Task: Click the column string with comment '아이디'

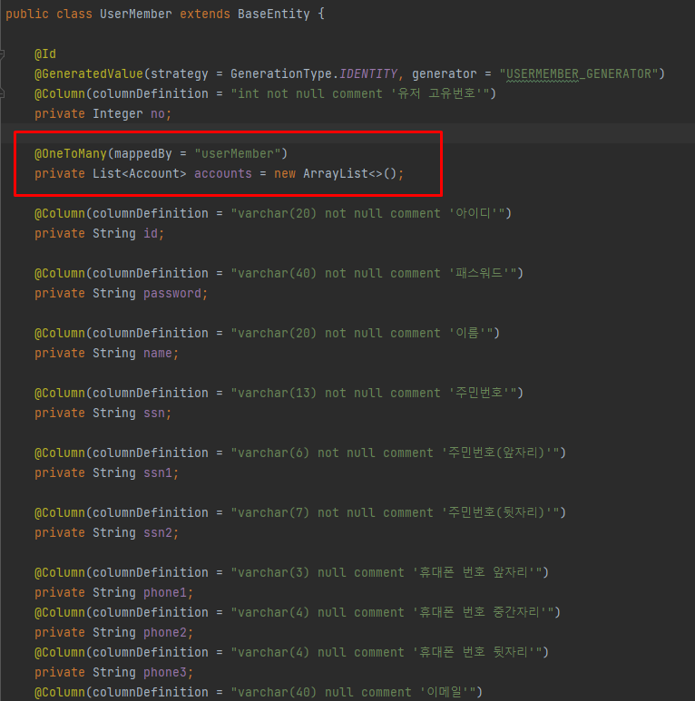Action: 368,214
